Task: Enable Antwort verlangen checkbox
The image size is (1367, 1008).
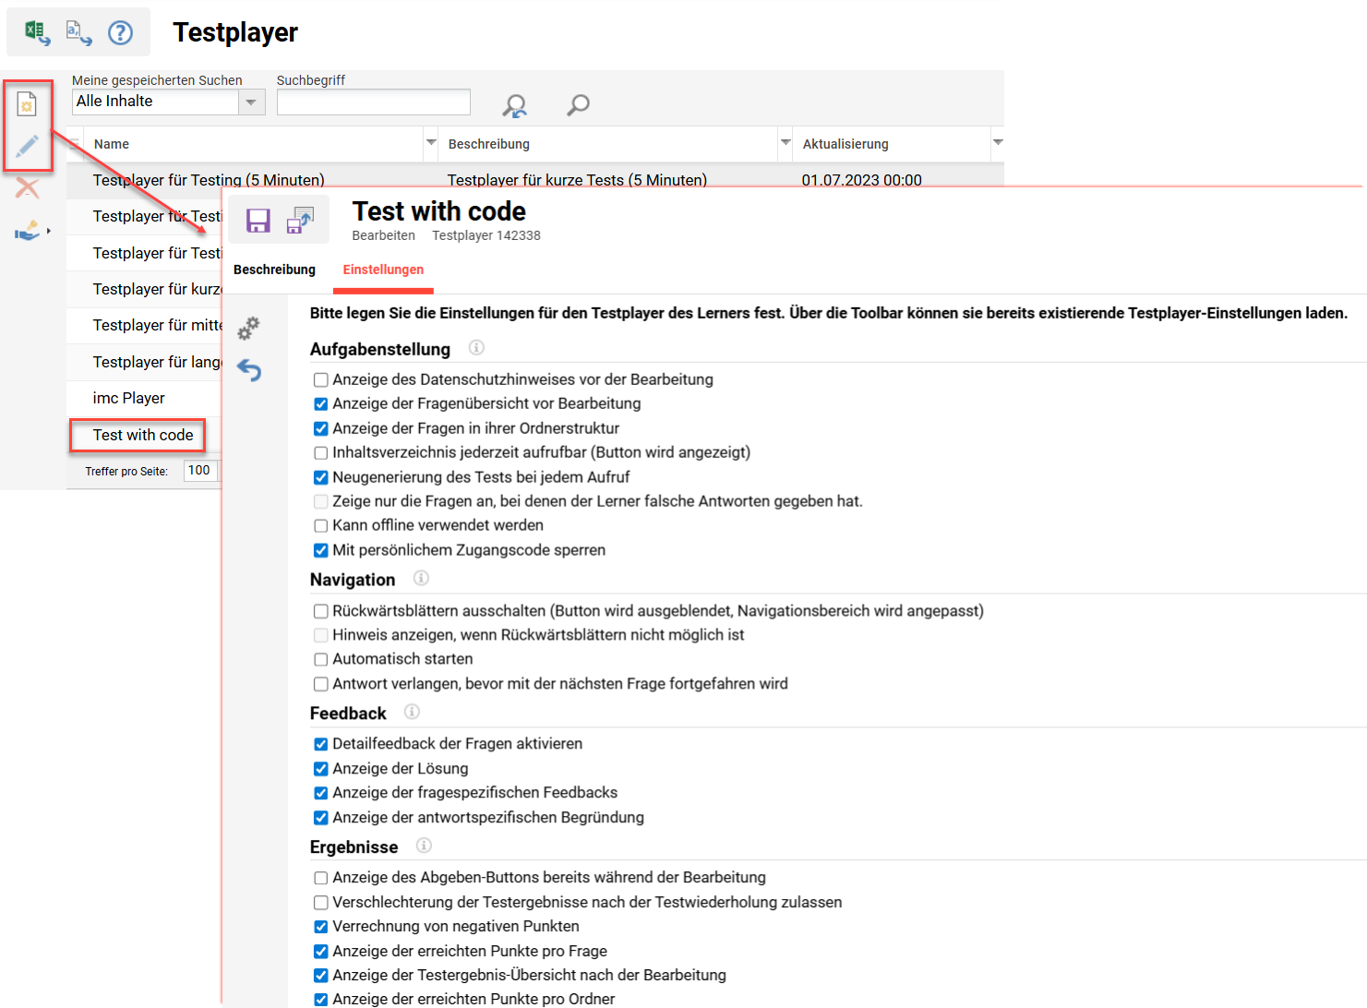Action: click(320, 684)
